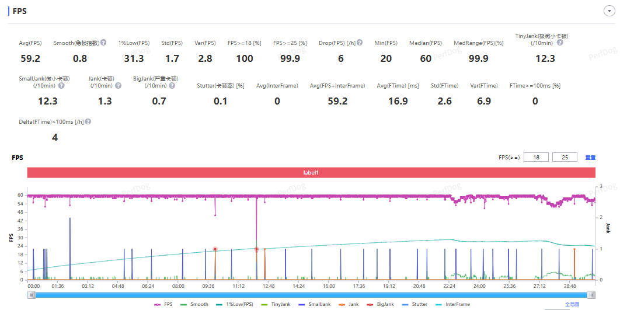The width and height of the screenshot is (620, 310).
Task: Select the red label1 bar
Action: (x=312, y=173)
